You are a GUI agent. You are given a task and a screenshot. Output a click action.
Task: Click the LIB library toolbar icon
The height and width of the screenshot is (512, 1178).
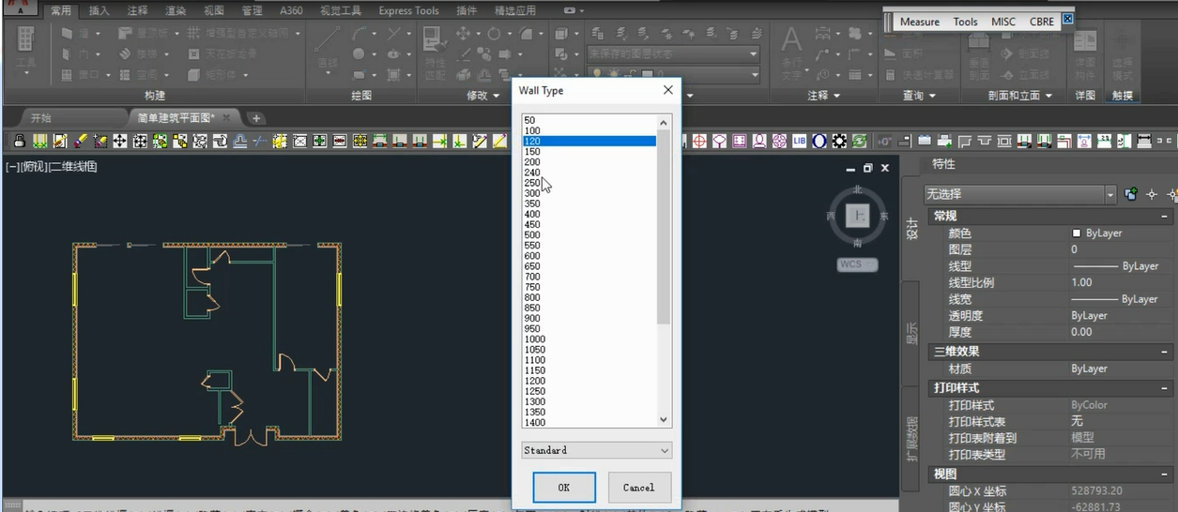pyautogui.click(x=800, y=142)
